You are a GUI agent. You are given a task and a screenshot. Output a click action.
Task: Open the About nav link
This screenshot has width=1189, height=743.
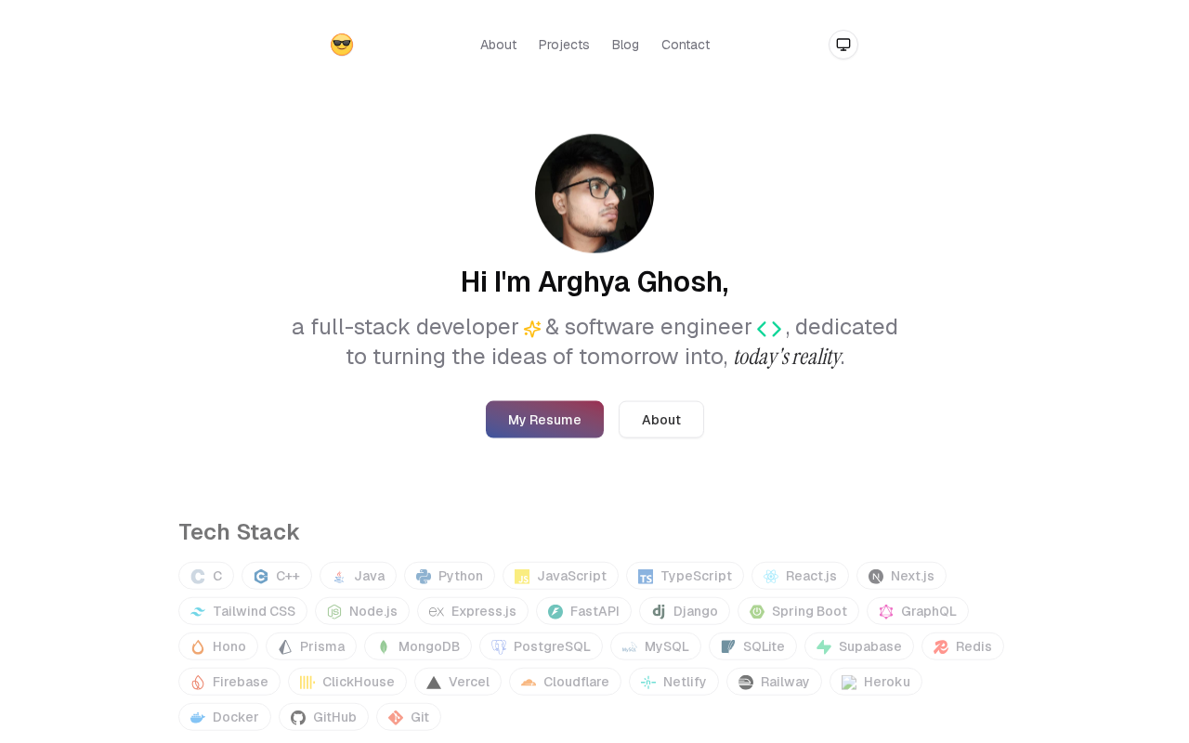(x=498, y=45)
